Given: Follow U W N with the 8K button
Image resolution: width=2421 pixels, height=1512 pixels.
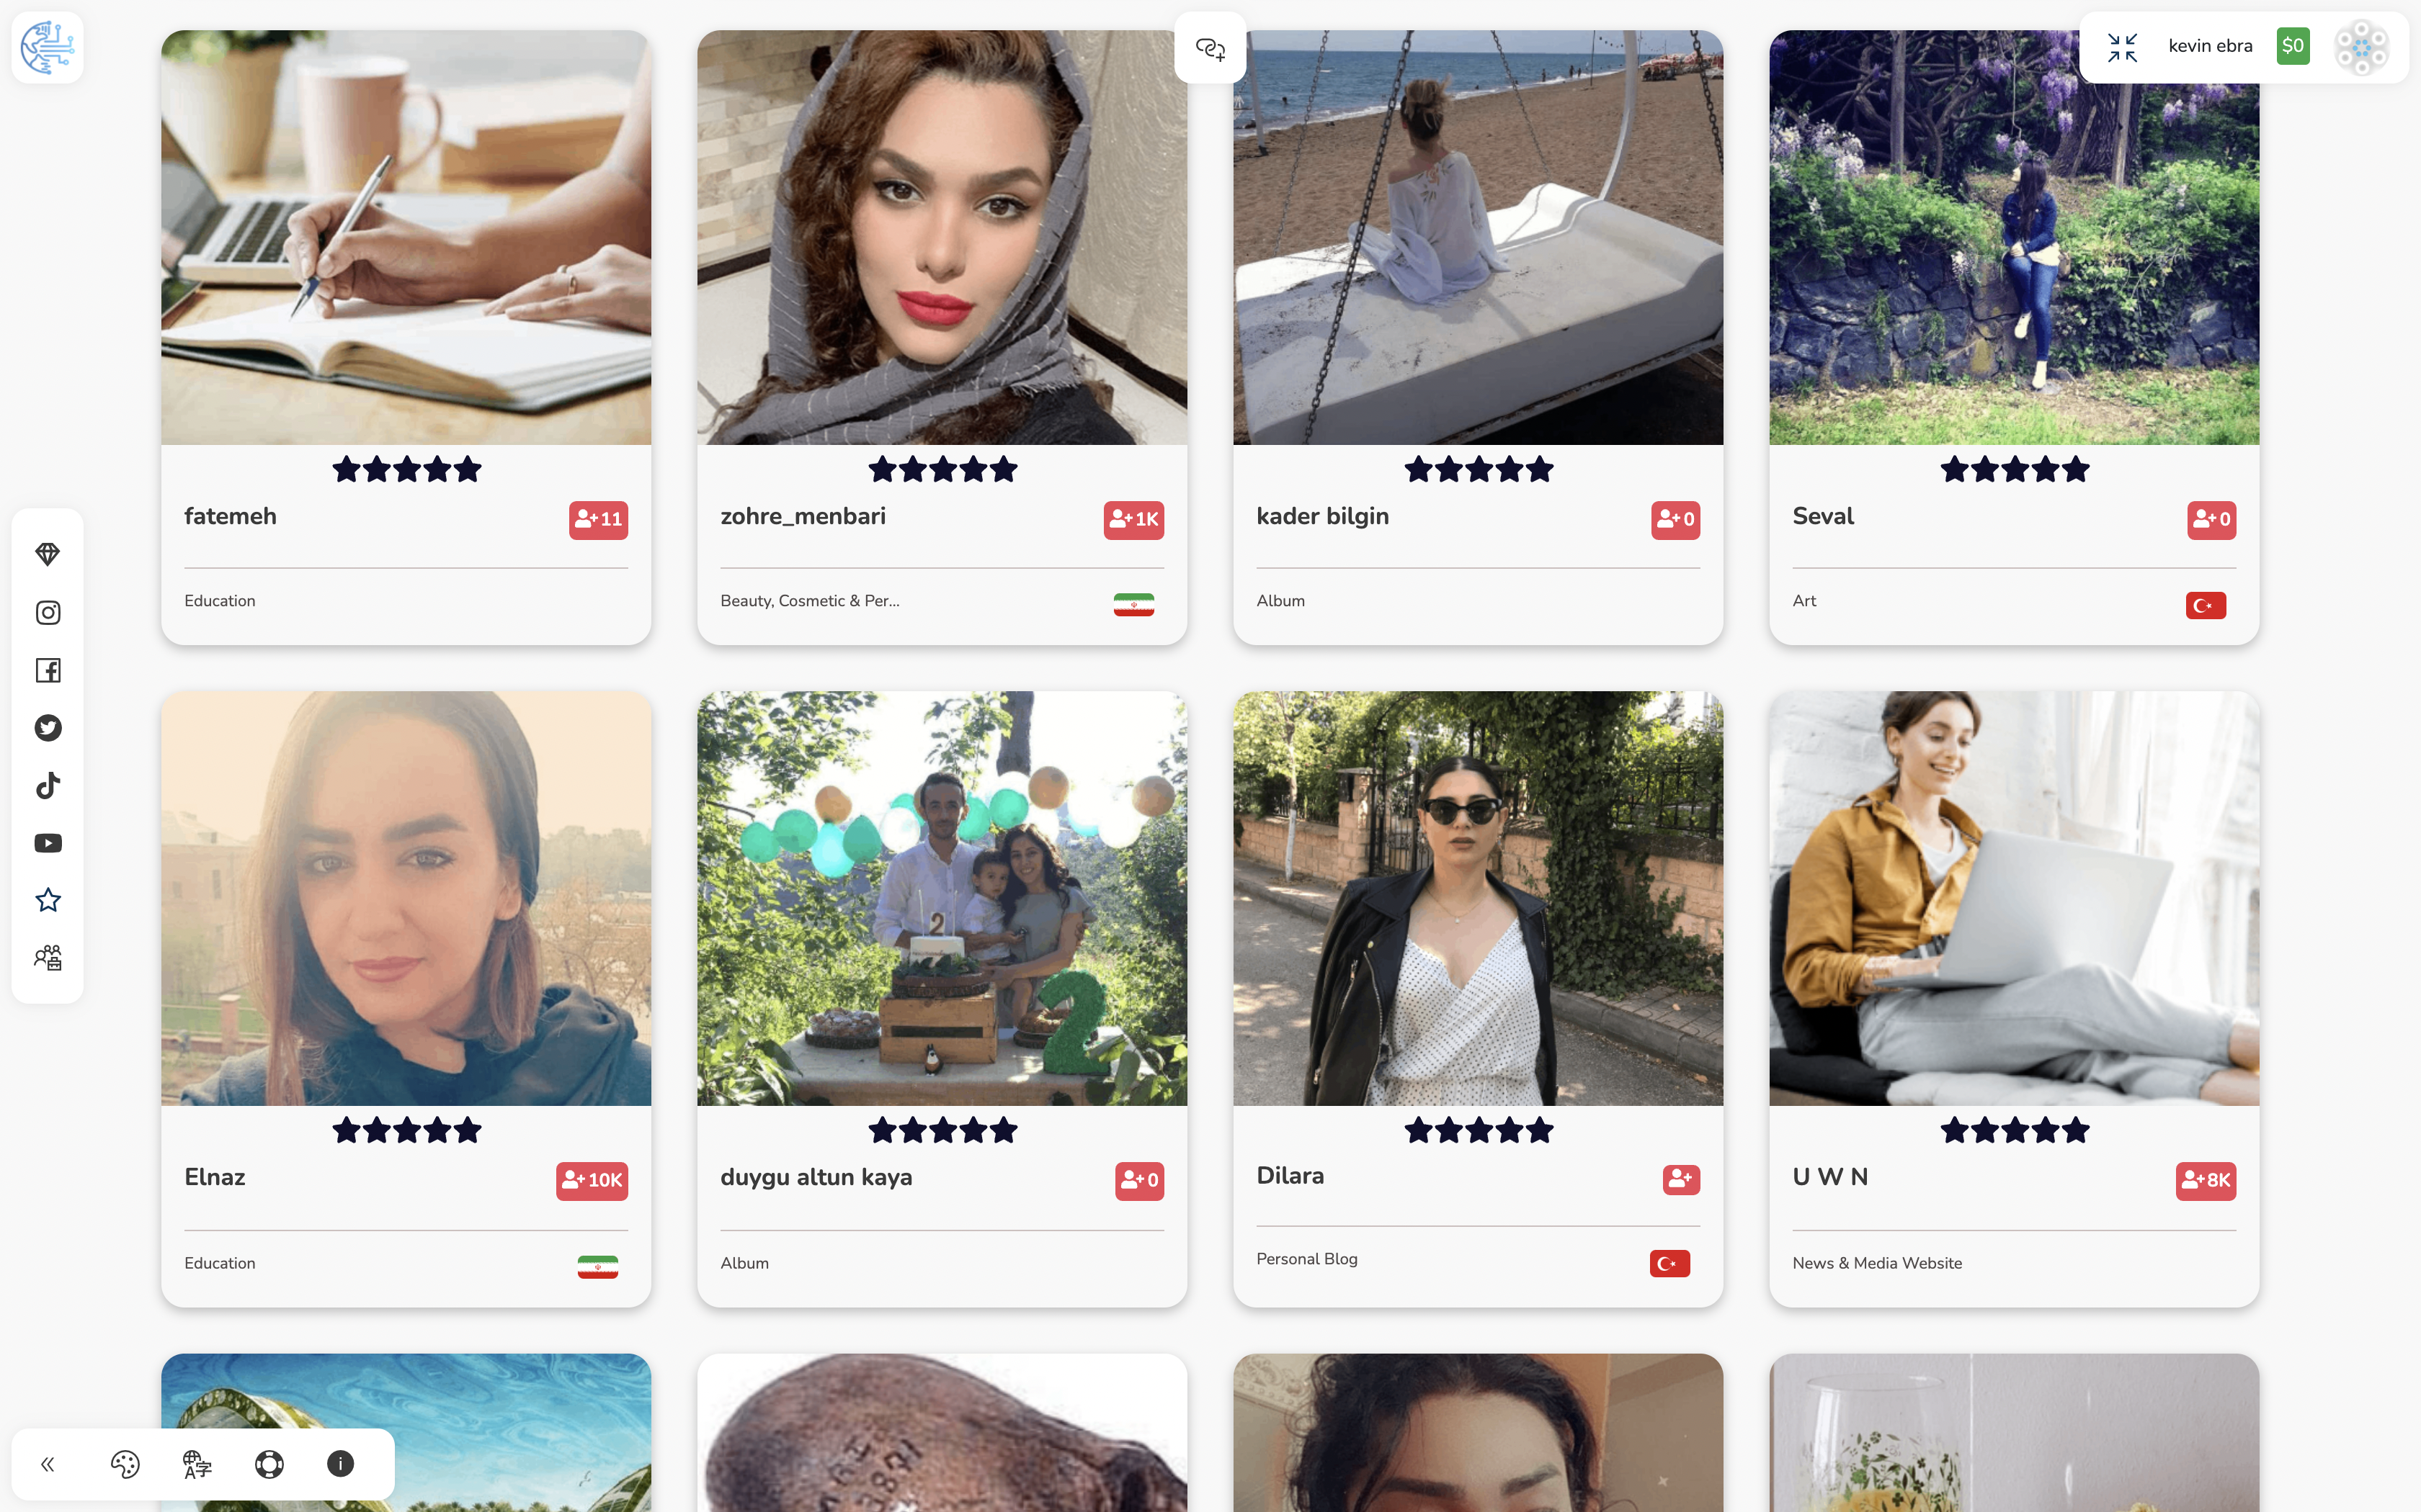Looking at the screenshot, I should point(2206,1180).
